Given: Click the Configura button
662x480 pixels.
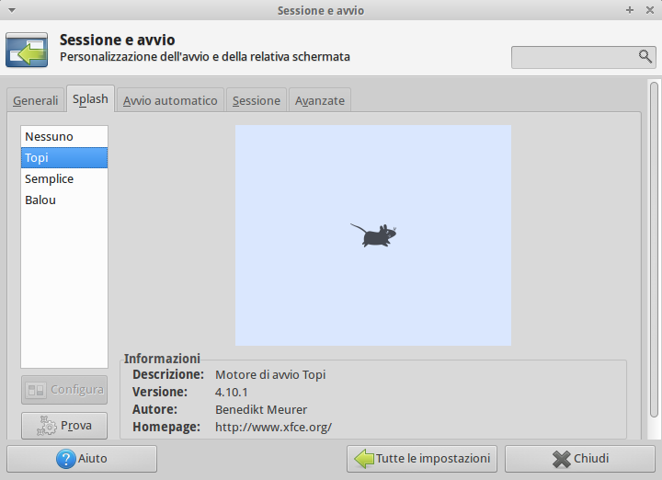Looking at the screenshot, I should pos(64,390).
